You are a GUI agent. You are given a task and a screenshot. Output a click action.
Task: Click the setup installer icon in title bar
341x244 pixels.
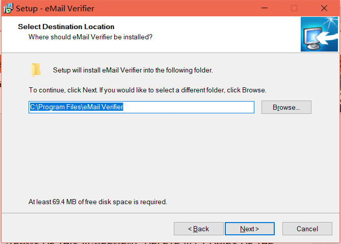(x=8, y=8)
